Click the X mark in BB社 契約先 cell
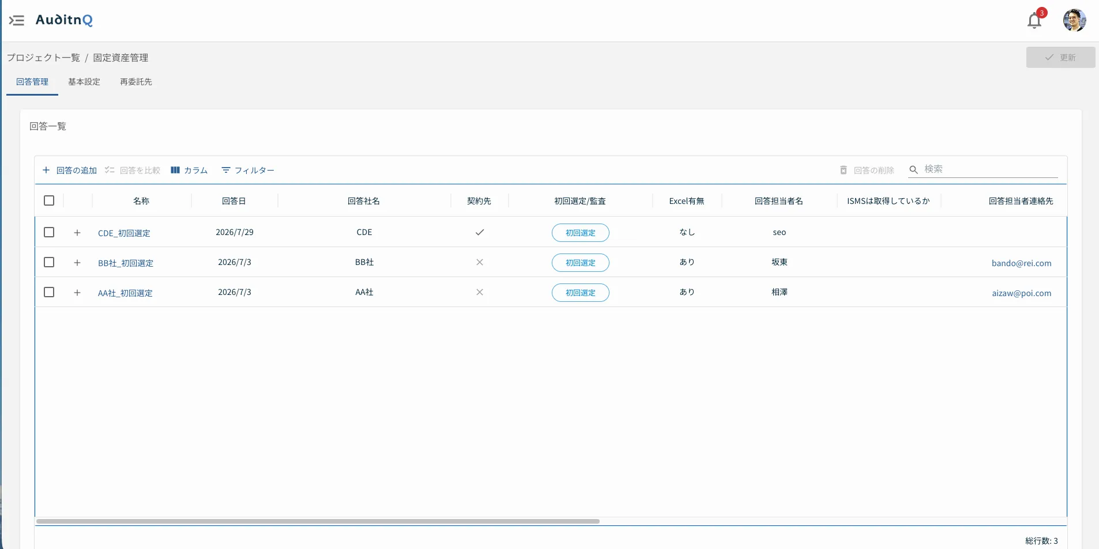The image size is (1099, 549). pos(480,262)
